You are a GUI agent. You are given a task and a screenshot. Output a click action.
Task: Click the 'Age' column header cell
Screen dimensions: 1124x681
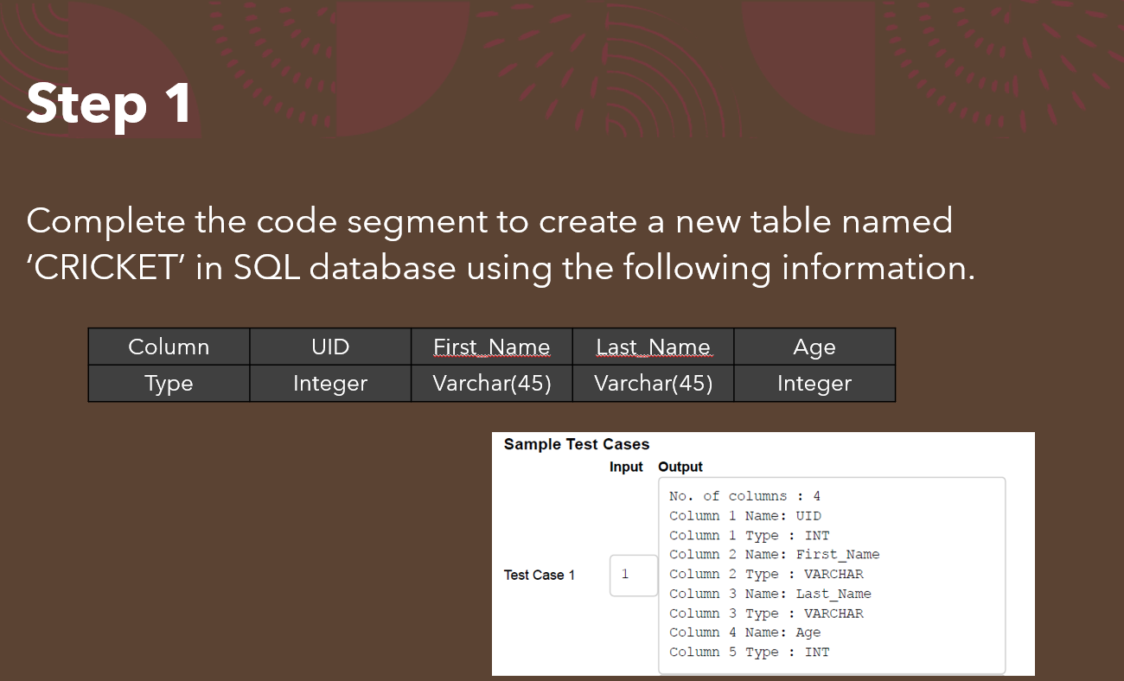(x=814, y=347)
